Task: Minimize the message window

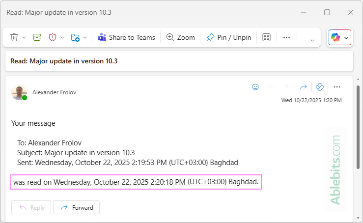Action: pyautogui.click(x=304, y=12)
